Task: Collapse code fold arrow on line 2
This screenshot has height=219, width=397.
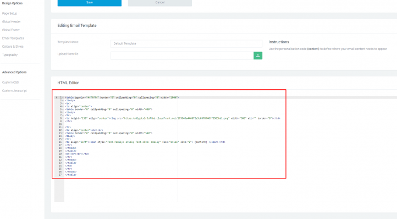Action: tap(63, 101)
